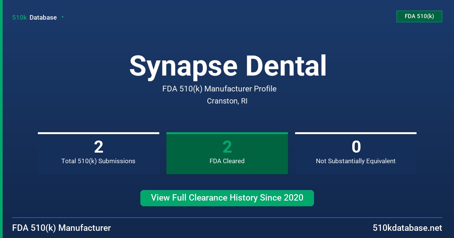This screenshot has width=454, height=238.
Task: Click the 510k Database logo text
Action: (x=34, y=17)
